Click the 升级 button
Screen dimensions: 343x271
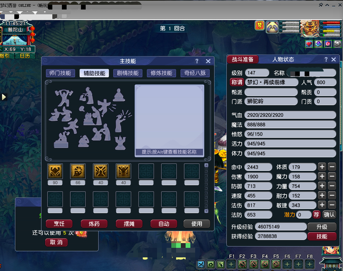pyautogui.click(x=322, y=227)
